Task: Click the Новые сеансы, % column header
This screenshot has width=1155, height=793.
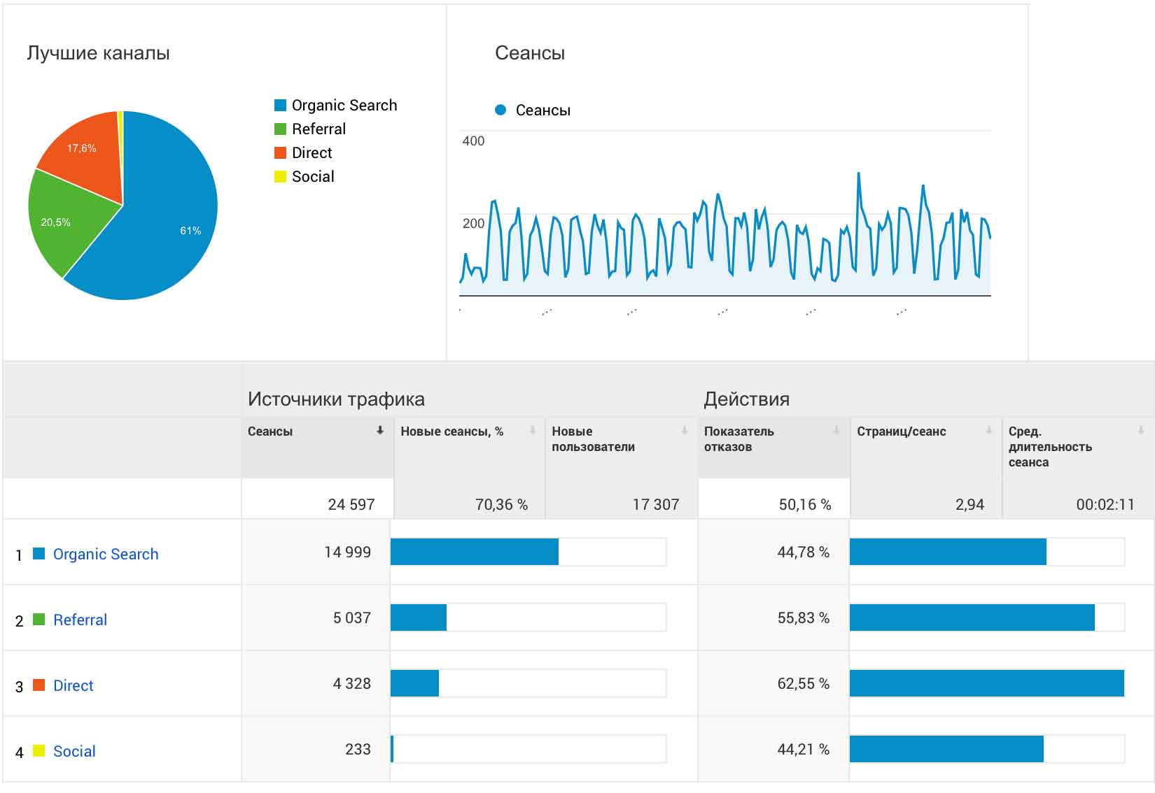Action: 470,448
